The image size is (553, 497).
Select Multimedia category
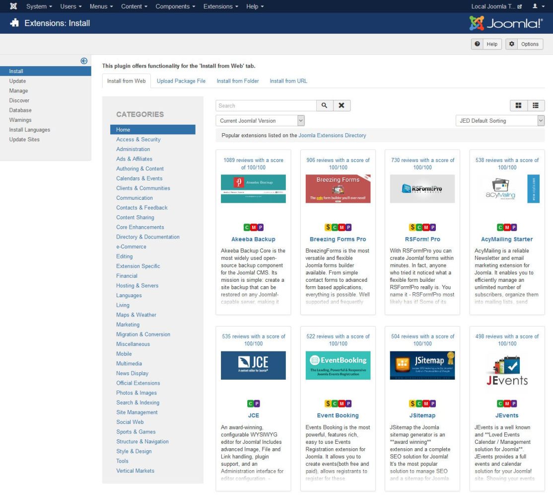click(x=129, y=364)
